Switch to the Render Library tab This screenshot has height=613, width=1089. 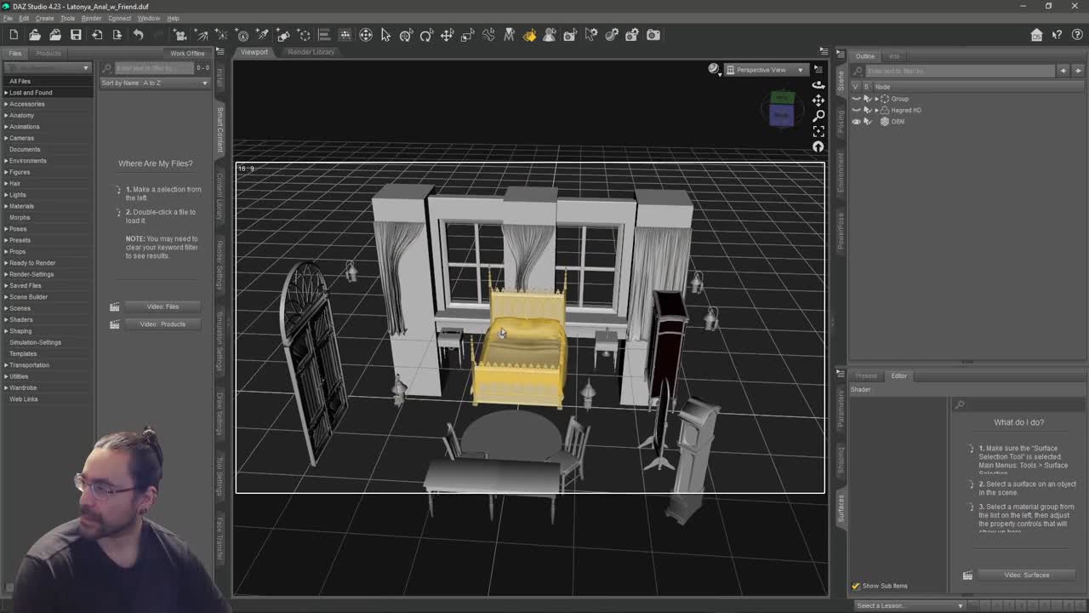(x=311, y=52)
